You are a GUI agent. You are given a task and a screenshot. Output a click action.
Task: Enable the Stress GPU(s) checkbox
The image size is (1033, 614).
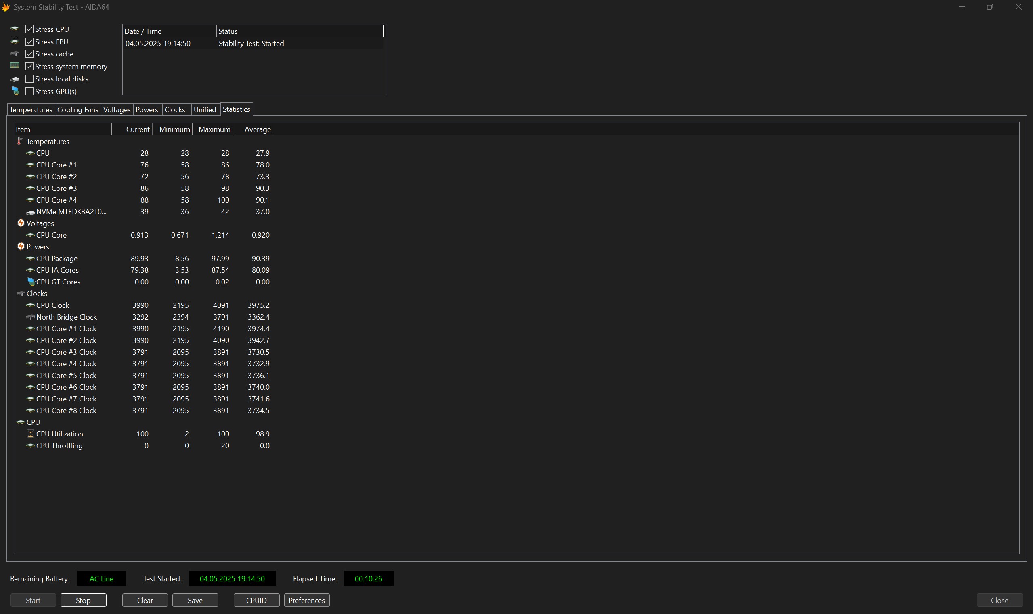tap(29, 92)
